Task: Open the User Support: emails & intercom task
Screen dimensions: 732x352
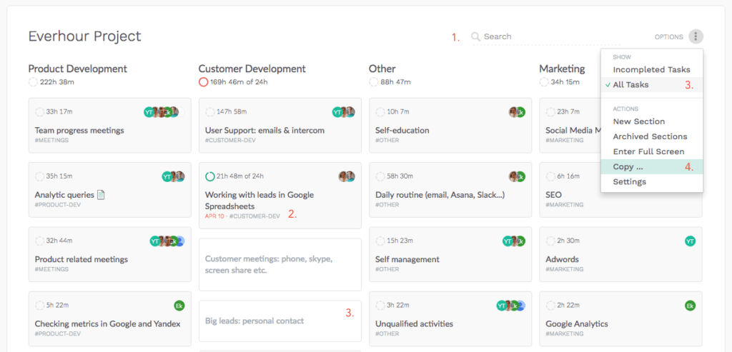Action: click(264, 131)
